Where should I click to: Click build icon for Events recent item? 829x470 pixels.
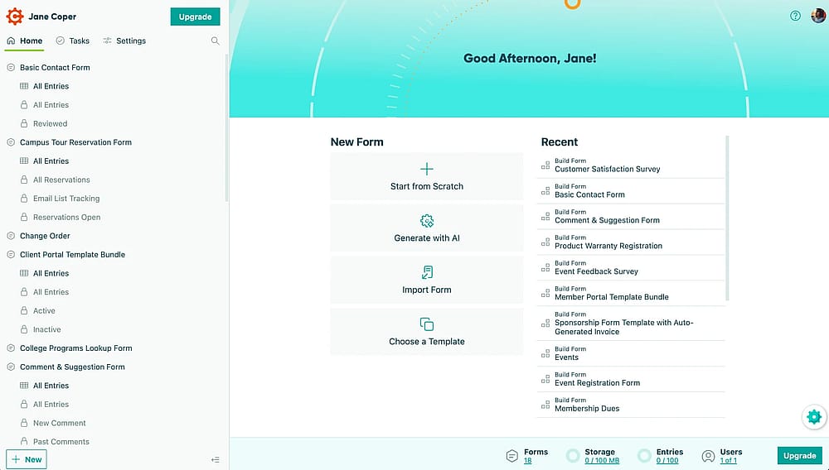(x=545, y=354)
